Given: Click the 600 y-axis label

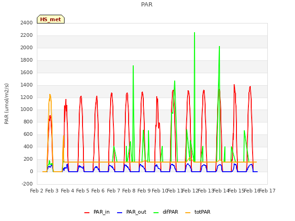Looking at the screenshot, I should tap(28, 134).
